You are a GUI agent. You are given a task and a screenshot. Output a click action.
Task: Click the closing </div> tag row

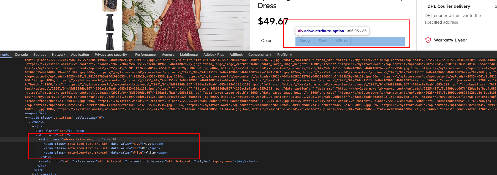coord(46,157)
